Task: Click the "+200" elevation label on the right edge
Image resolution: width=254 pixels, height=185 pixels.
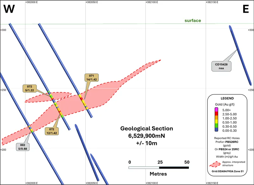Action: pyautogui.click(x=251, y=150)
